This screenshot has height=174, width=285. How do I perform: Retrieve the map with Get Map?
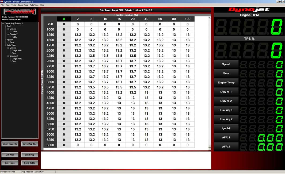pos(10,155)
